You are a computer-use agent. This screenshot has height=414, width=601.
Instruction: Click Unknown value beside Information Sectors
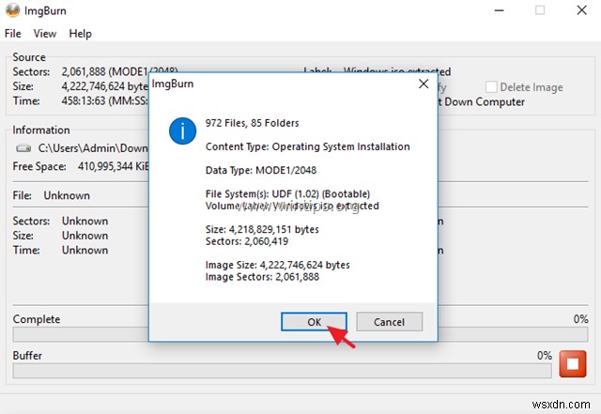[x=85, y=222]
